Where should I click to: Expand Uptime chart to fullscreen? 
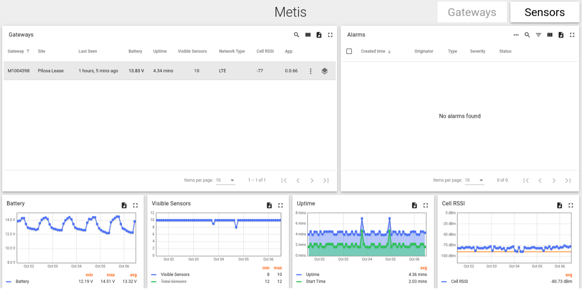point(426,205)
